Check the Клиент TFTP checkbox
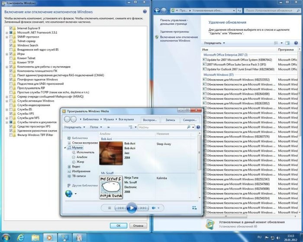 click(x=11, y=62)
